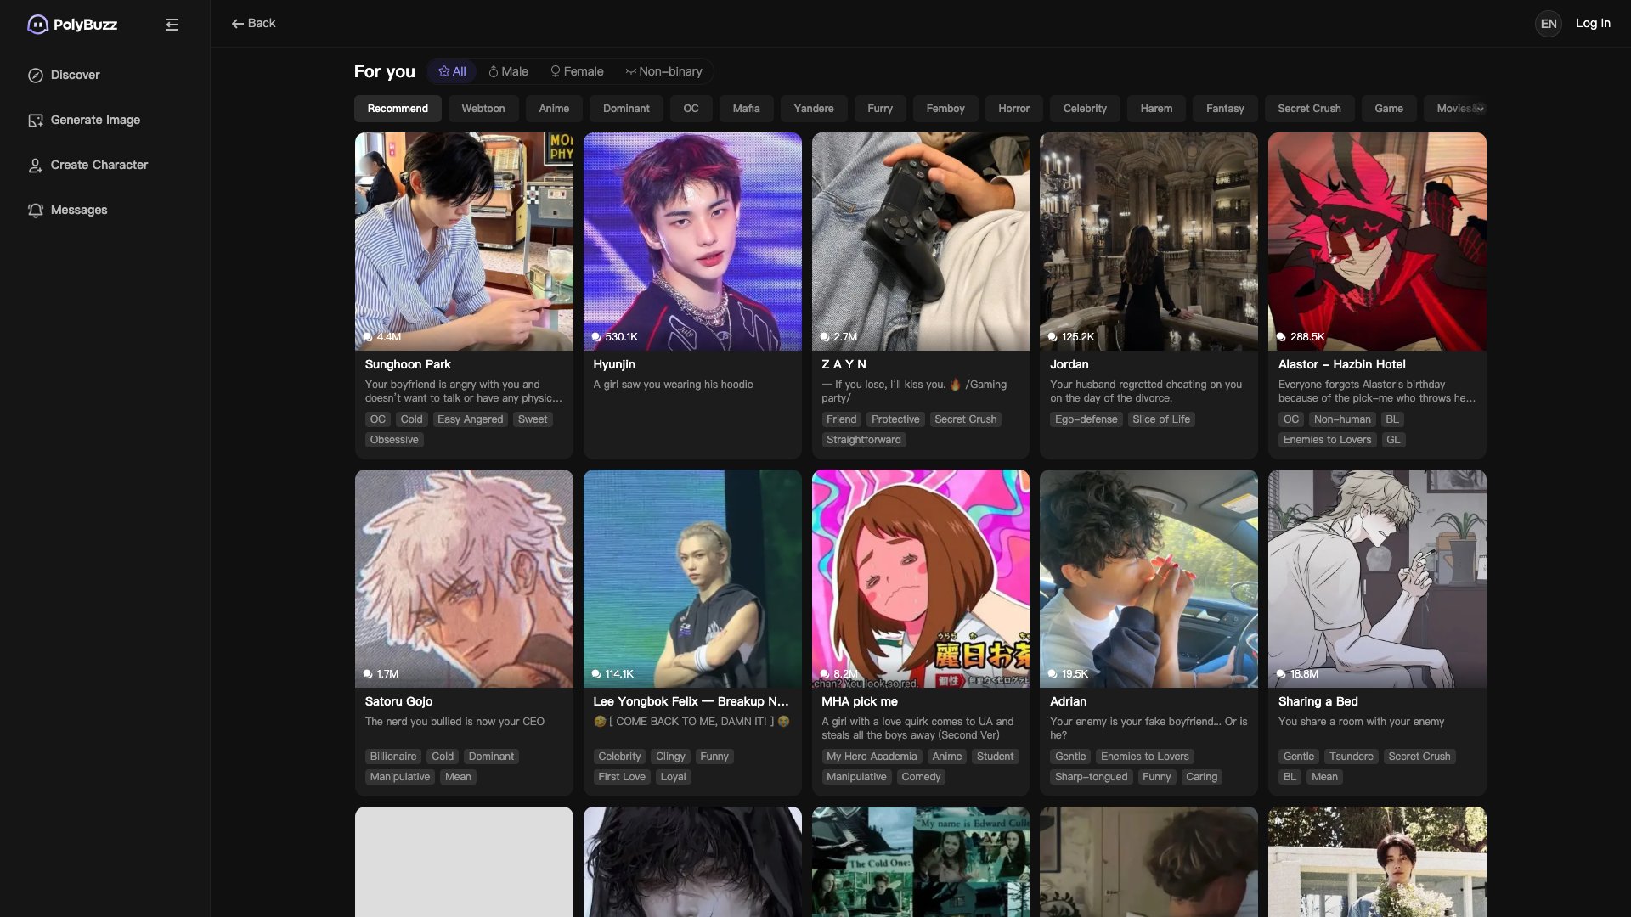This screenshot has height=917, width=1631.
Task: Click the 4.4M chat count on Sunghoon Park
Action: pos(382,337)
